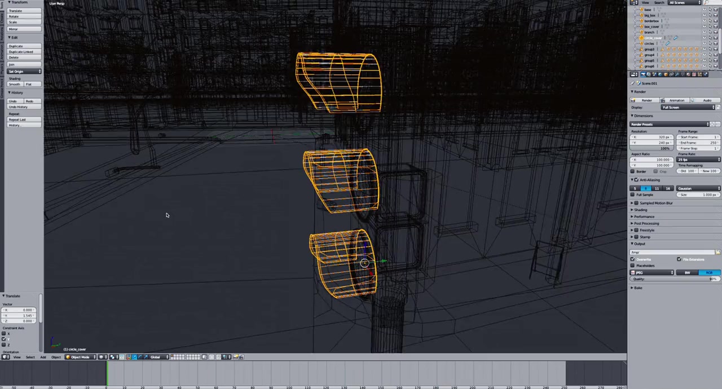Open the Render Layers properties tab
The image size is (722, 389).
pyautogui.click(x=649, y=74)
